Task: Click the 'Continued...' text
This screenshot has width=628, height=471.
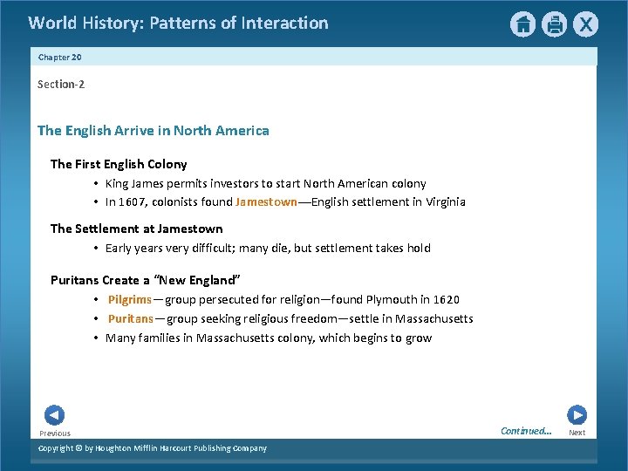Action: click(x=526, y=431)
